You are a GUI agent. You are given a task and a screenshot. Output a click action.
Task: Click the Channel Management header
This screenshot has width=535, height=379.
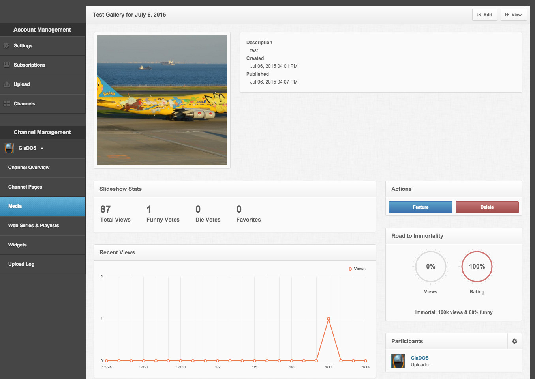(42, 132)
